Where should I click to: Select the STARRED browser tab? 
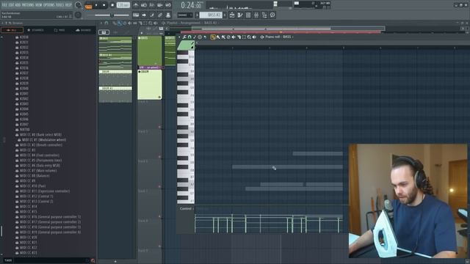36,30
